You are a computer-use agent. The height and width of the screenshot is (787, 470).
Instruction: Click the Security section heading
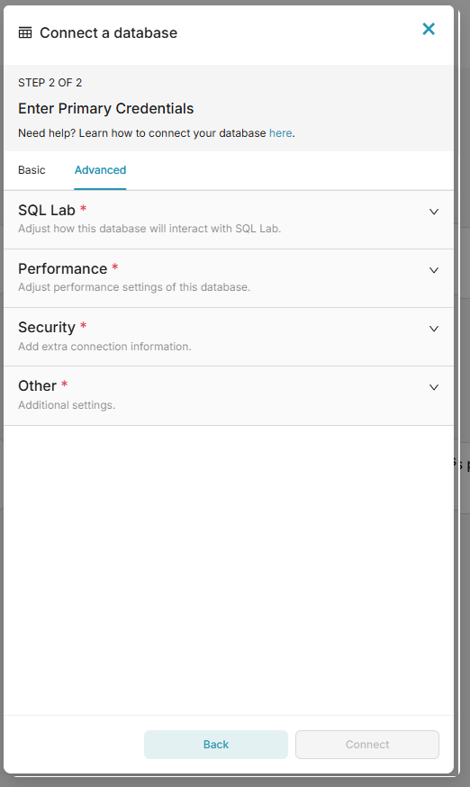click(x=47, y=327)
